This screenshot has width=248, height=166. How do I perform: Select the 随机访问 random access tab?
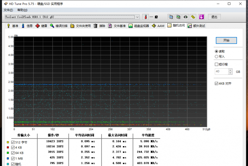click(176, 26)
